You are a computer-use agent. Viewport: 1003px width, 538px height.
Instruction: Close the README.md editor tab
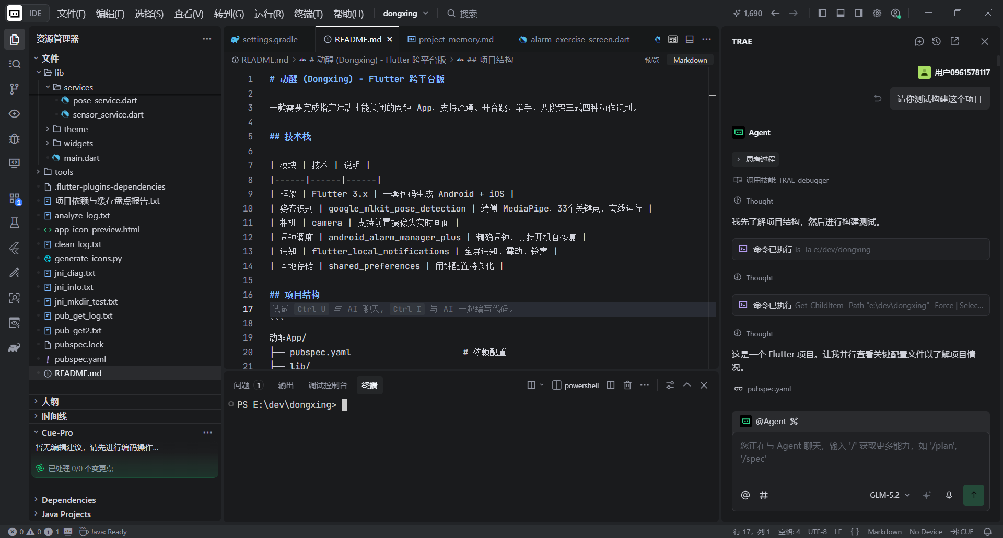[x=390, y=39]
